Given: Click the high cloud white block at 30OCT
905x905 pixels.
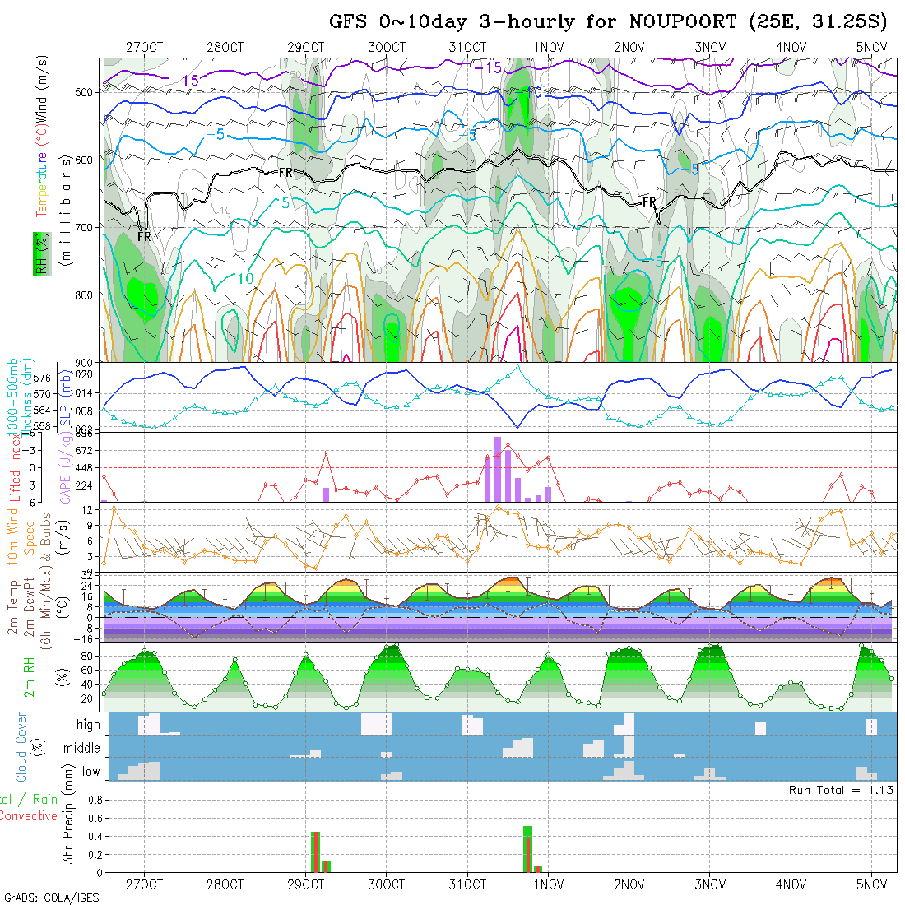Looking at the screenshot, I should [377, 724].
